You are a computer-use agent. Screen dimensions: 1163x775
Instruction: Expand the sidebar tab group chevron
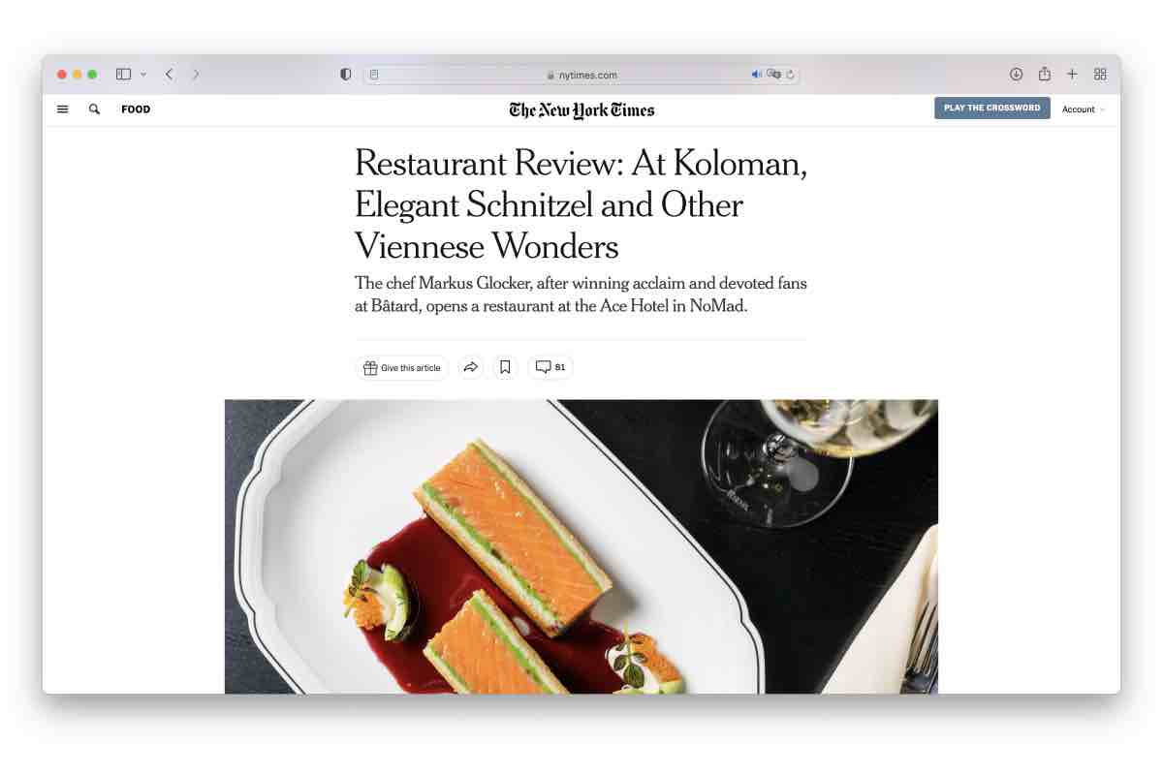pos(143,74)
